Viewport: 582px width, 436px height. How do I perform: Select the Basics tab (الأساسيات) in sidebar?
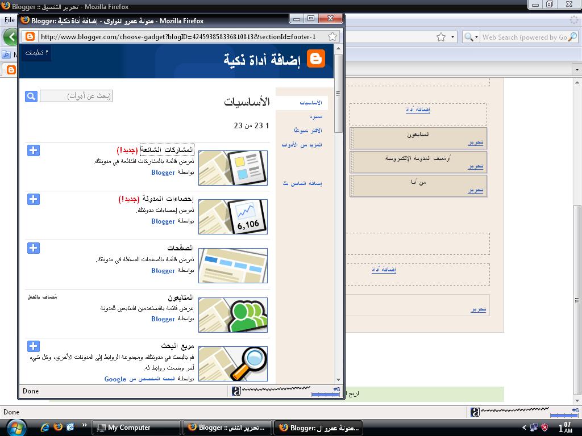point(311,103)
